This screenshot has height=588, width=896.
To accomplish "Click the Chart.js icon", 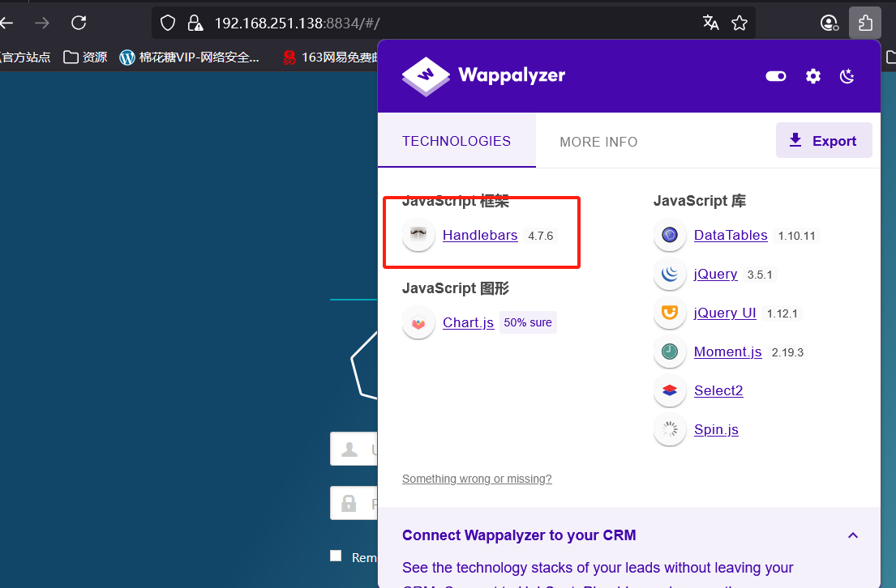I will tap(418, 322).
